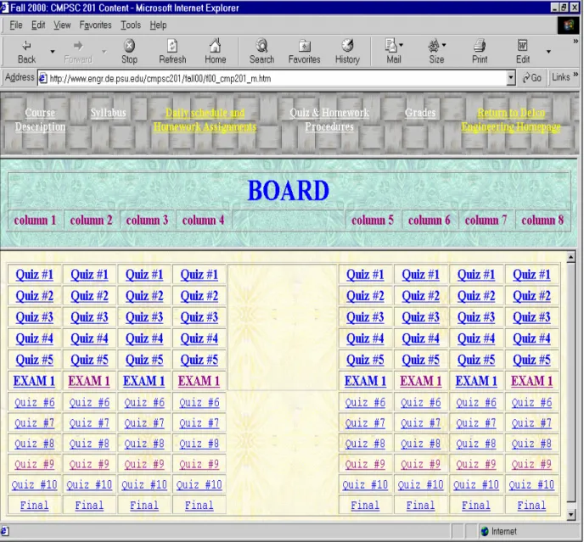This screenshot has width=584, height=542.
Task: Click the scrollbar up arrow
Action: [570, 257]
